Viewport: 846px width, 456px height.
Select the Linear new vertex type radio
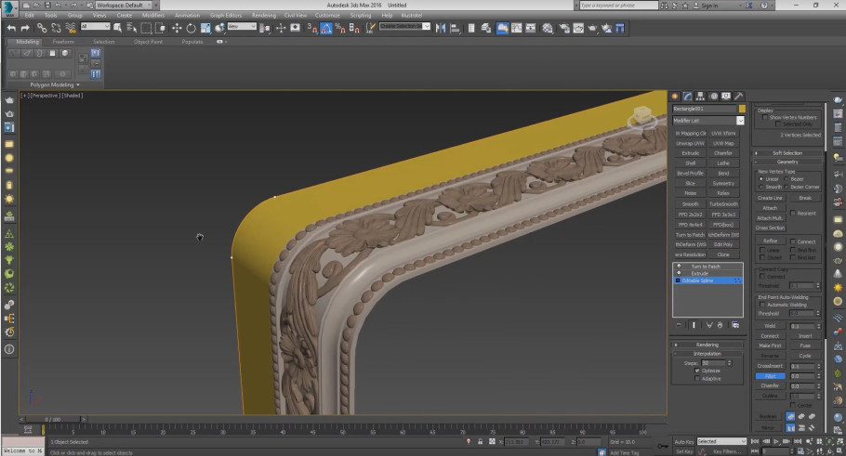click(761, 179)
